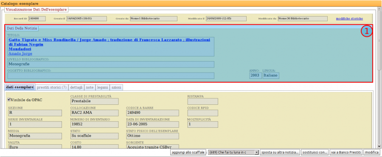Viewport: 382px width, 157px height.
Task: Switch to the azioni tab
Action: click(x=116, y=87)
